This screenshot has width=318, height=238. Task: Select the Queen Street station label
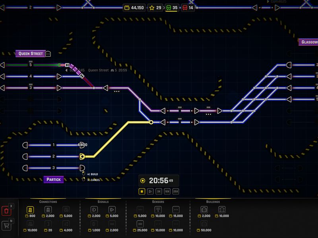tap(31, 54)
